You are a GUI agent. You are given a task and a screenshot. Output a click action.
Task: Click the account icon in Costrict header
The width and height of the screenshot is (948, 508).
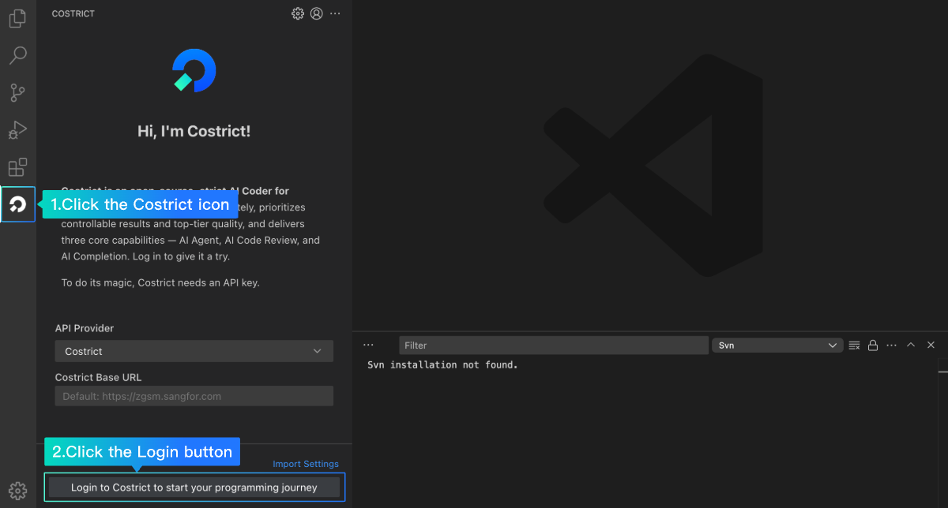pos(317,13)
